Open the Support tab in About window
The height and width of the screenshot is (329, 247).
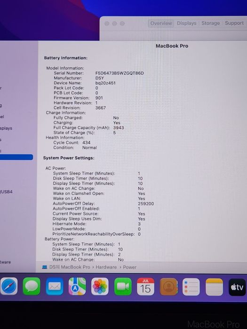pos(234,23)
